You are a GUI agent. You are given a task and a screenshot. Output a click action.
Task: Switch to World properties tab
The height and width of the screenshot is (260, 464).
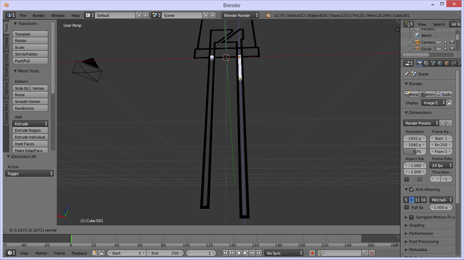pos(440,63)
